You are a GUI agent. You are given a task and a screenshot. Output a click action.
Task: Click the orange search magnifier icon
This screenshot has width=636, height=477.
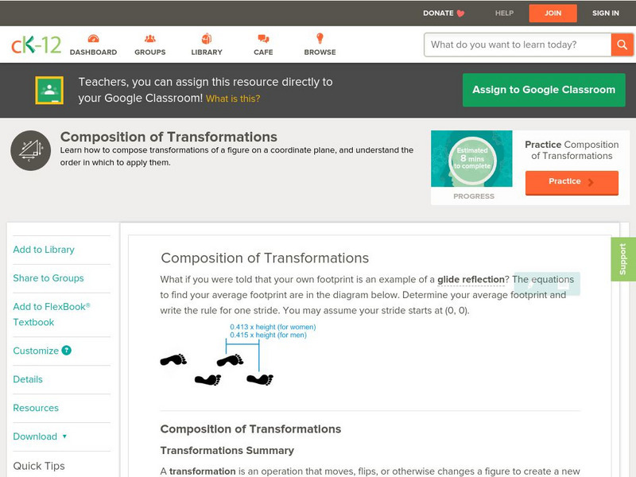622,45
